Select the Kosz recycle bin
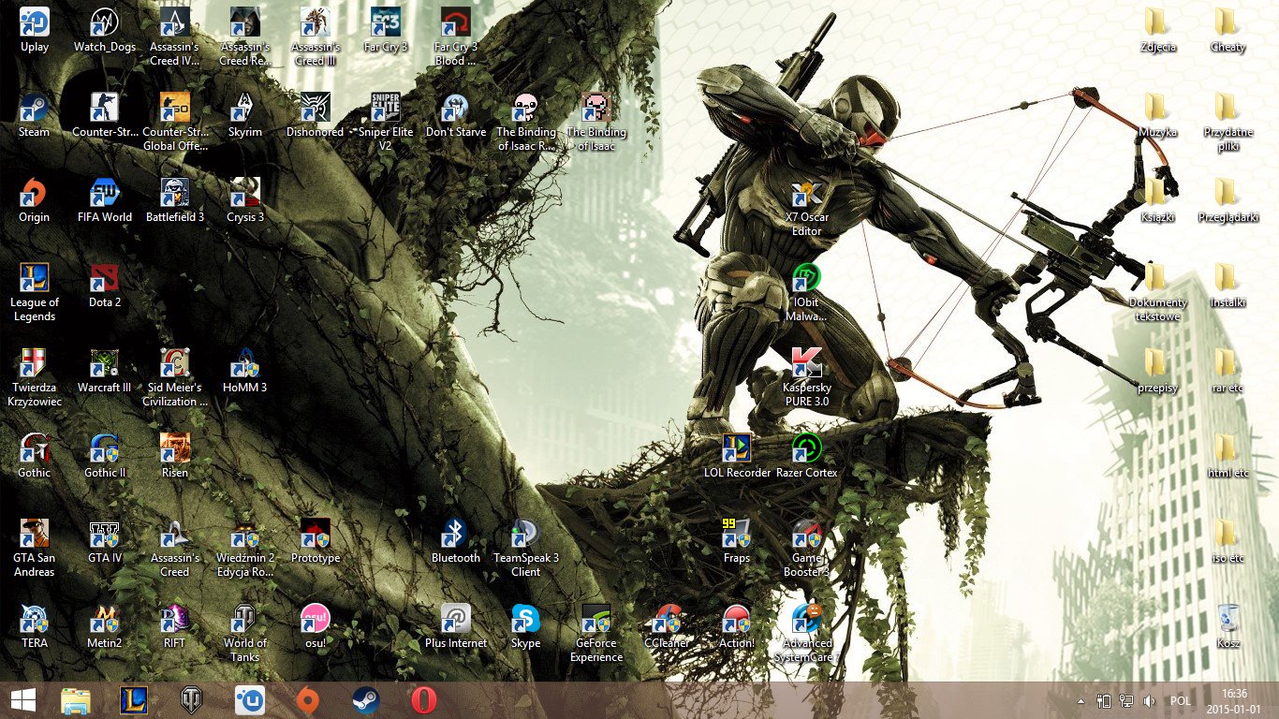The height and width of the screenshot is (719, 1279). point(1228,626)
